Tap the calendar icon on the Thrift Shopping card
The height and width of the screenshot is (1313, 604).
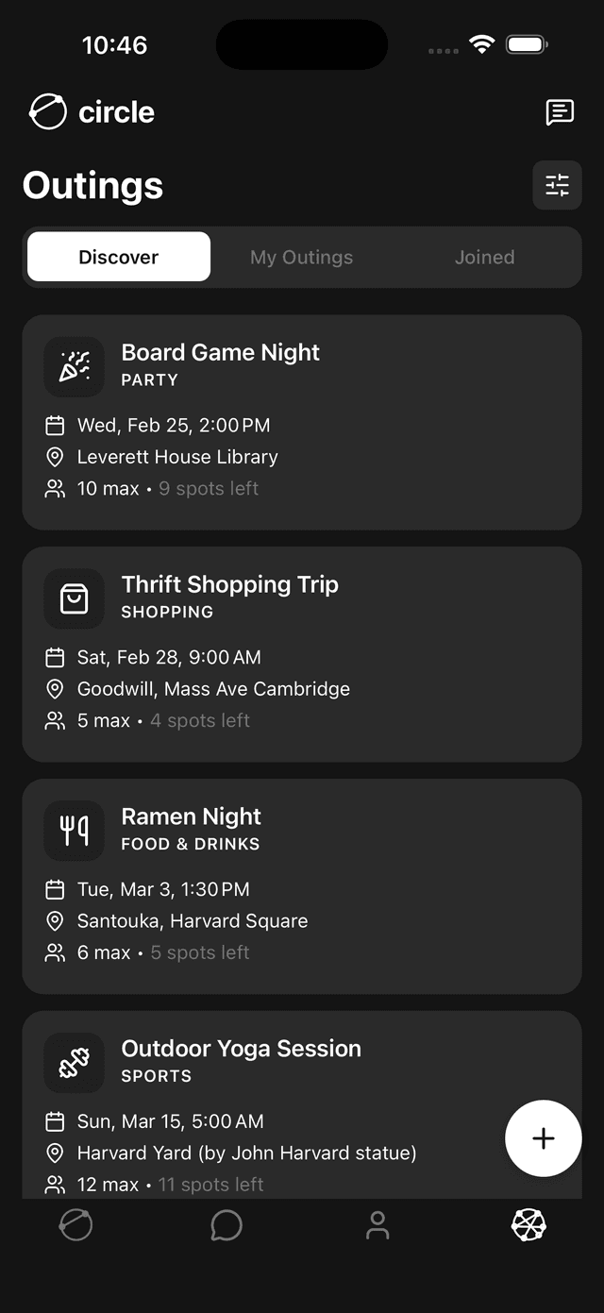55,657
